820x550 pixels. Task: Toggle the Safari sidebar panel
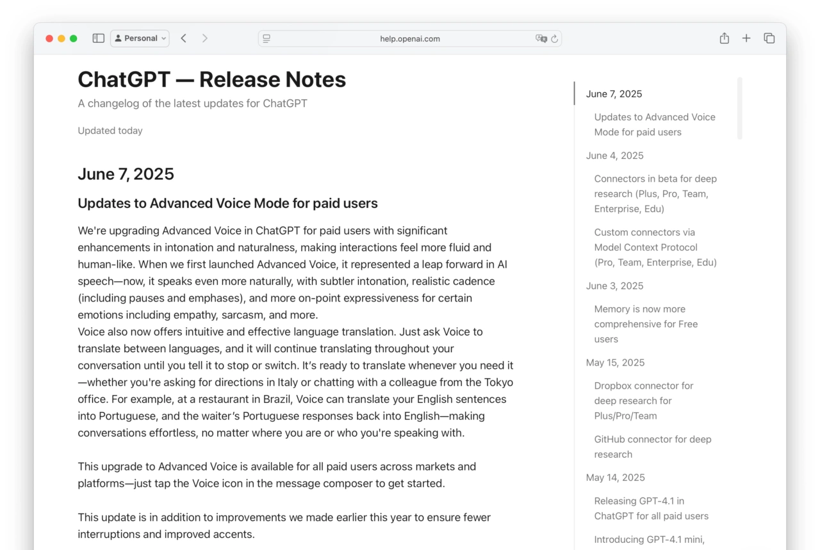point(98,38)
